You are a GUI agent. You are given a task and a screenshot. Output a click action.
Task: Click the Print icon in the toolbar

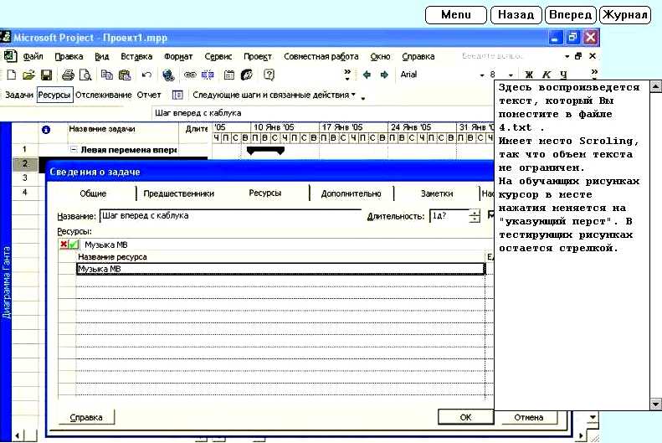(x=68, y=75)
